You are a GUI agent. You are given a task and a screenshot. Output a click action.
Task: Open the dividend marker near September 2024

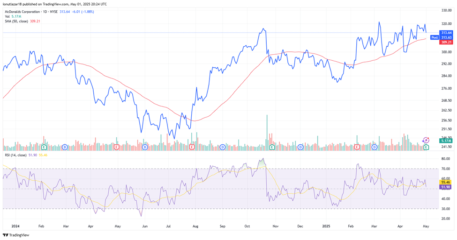[223, 147]
